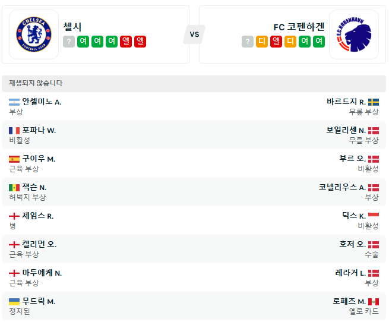This screenshot has width=389, height=325.
Task: Click the 재생되지 않습니다 section header
Action: (x=36, y=83)
